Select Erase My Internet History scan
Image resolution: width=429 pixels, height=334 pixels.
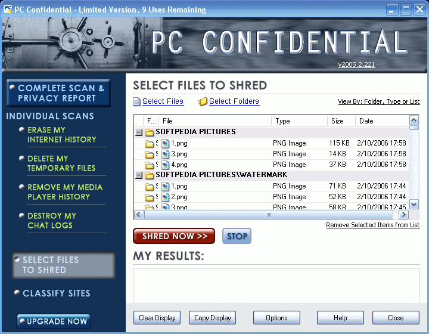pyautogui.click(x=61, y=135)
